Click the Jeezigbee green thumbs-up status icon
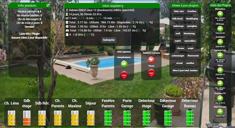The width and height of the screenshot is (235, 128). pos(220,42)
